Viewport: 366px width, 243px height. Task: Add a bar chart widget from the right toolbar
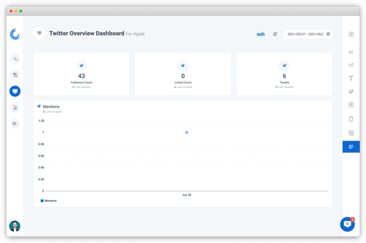click(351, 52)
